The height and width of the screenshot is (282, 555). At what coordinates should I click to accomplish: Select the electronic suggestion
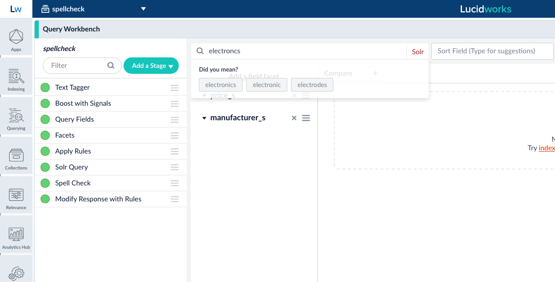click(x=267, y=85)
